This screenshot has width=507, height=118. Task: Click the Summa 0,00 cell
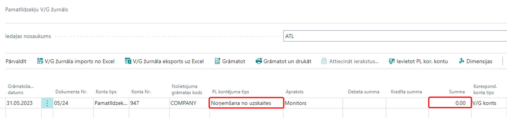pyautogui.click(x=450, y=103)
